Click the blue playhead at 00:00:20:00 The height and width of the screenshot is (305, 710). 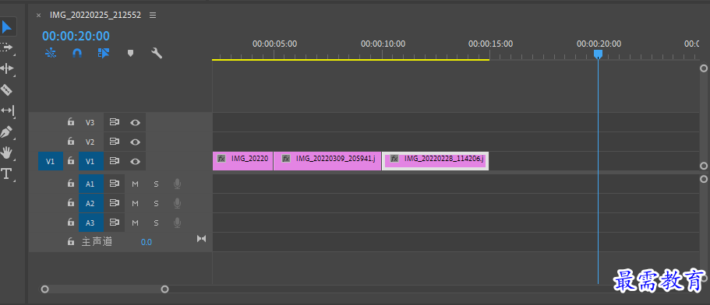tap(598, 54)
